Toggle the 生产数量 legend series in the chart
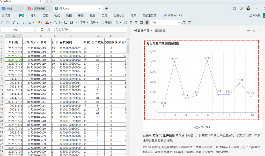Screen dimensions: 265x156 coord(202,127)
